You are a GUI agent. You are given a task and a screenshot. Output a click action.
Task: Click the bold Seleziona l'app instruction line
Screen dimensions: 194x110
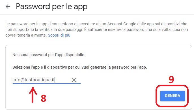pos(80,67)
